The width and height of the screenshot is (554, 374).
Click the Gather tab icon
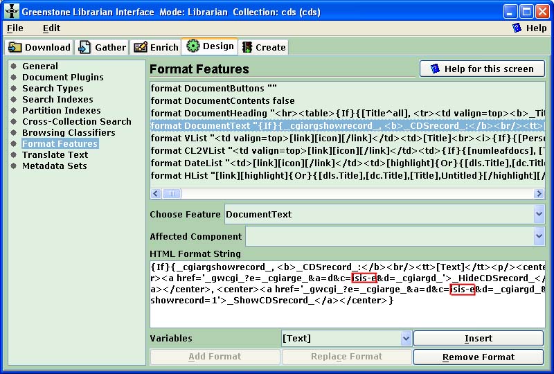(x=84, y=47)
